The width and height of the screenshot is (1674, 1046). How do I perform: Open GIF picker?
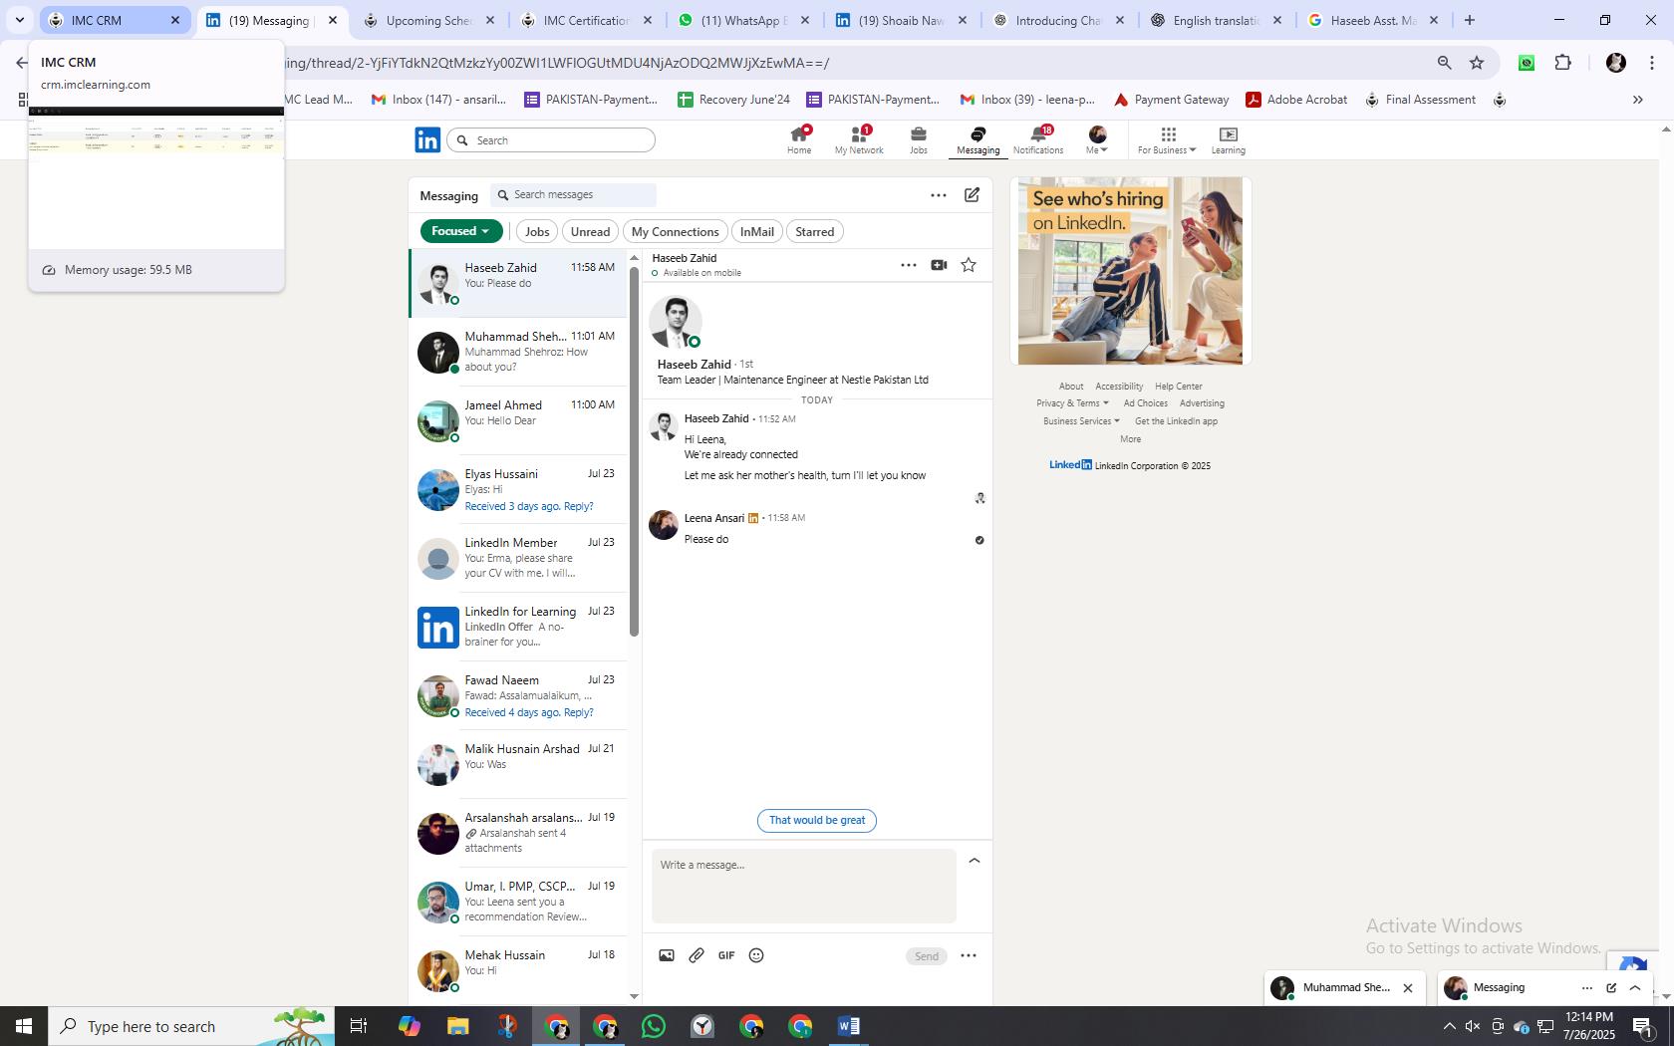726,955
